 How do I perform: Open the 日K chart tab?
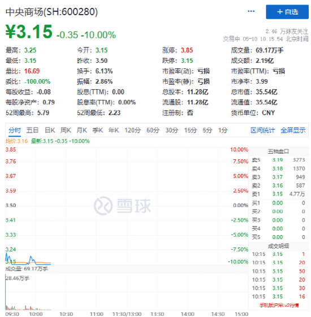point(50,130)
